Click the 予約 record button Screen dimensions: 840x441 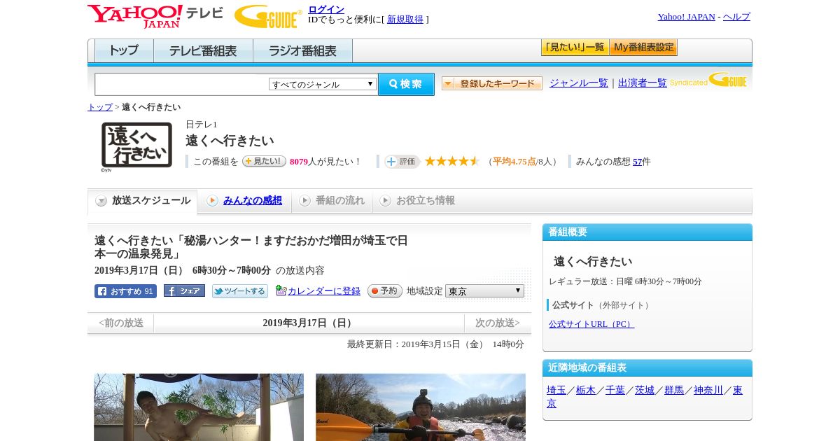(x=385, y=290)
